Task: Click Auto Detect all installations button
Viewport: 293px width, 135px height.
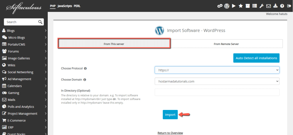Action: (x=256, y=58)
